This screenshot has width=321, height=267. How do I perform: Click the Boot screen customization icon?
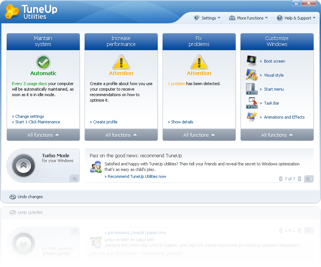(252, 60)
